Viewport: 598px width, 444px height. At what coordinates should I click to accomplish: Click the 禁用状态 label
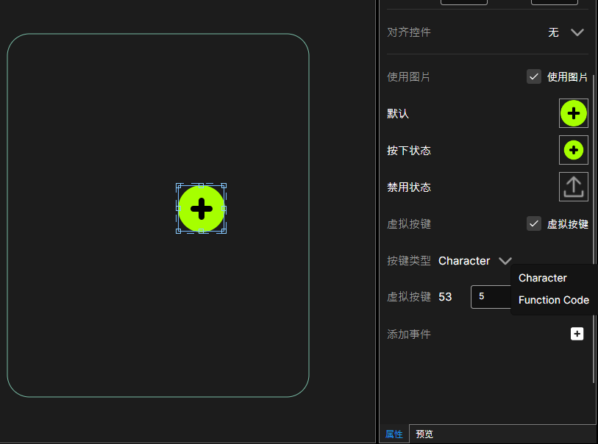(x=409, y=187)
